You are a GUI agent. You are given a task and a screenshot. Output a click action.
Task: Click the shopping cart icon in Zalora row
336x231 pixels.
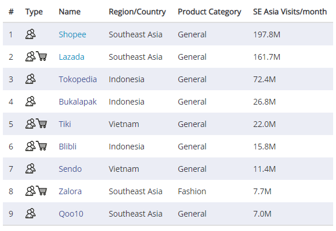click(41, 191)
